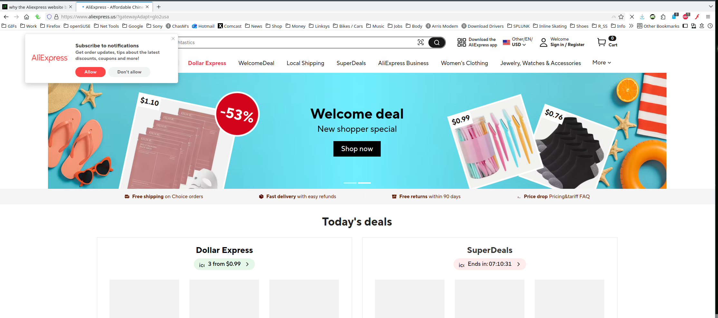This screenshot has height=318, width=718.
Task: Click the black search magnifier button
Action: point(437,43)
